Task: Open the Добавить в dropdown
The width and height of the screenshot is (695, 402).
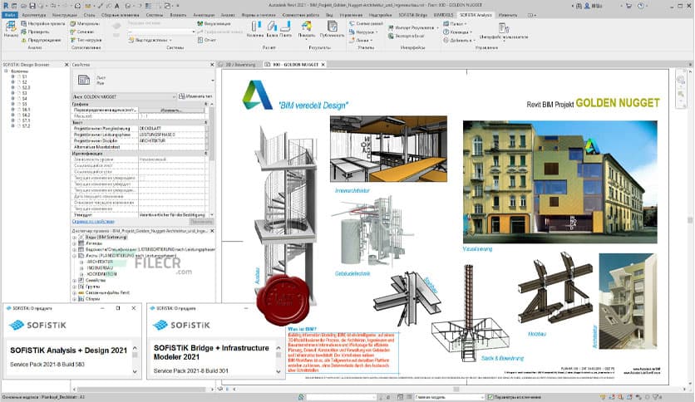Action: [x=459, y=41]
